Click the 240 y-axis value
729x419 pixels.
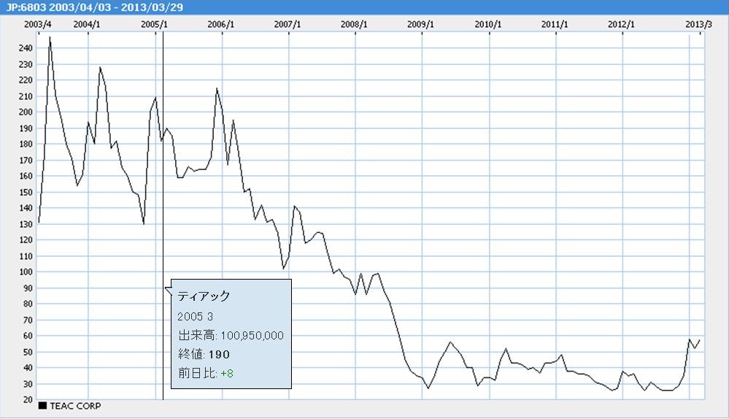point(26,48)
